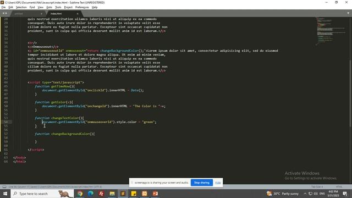Open the Edit menu
The height and width of the screenshot is (198, 352).
pyautogui.click(x=11, y=7)
